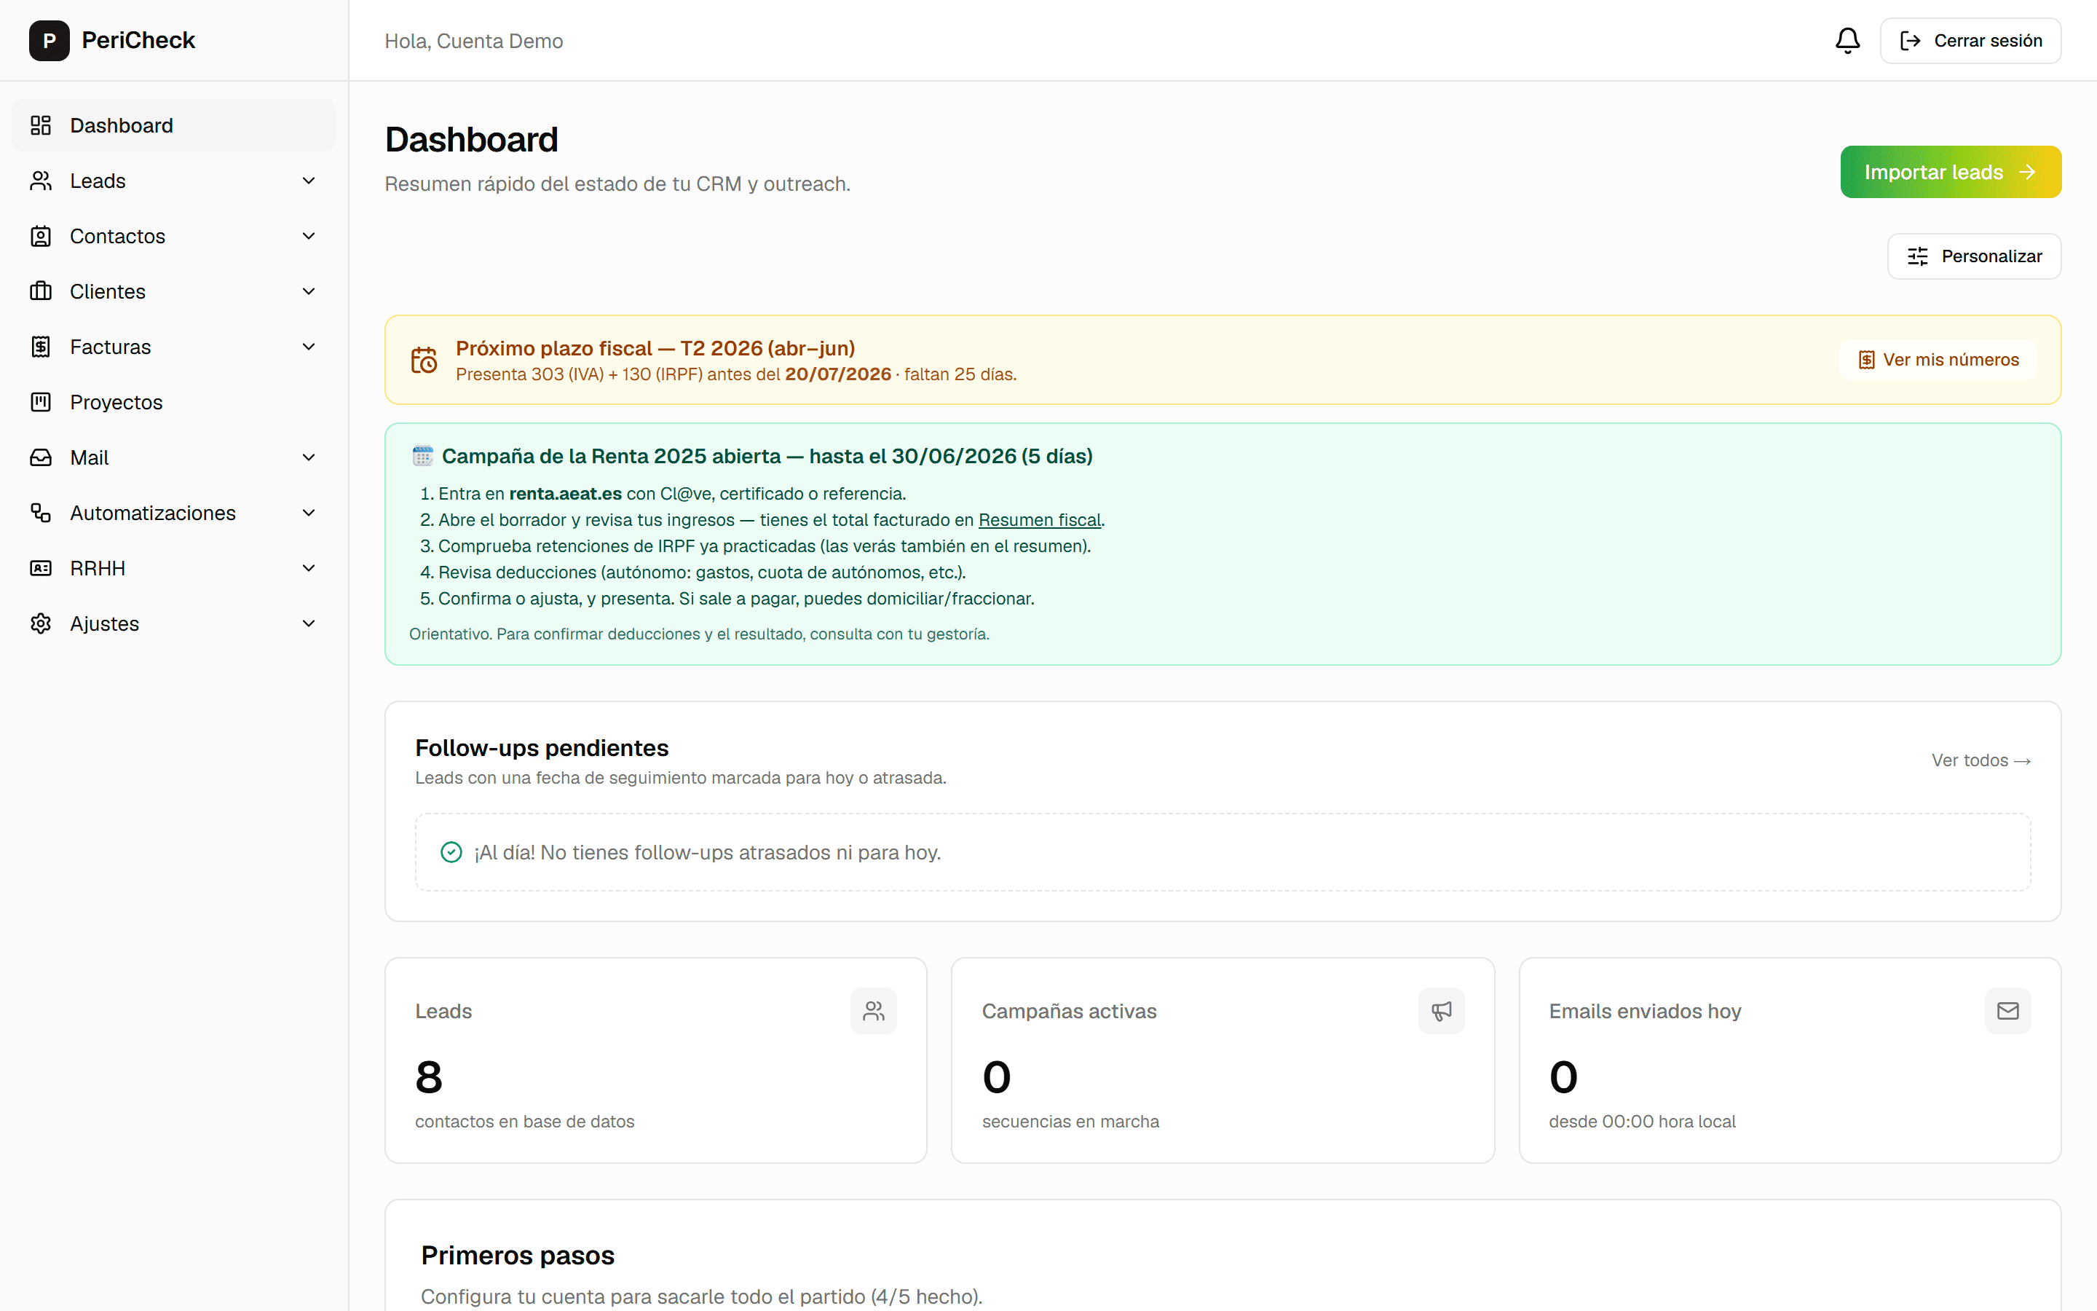Expand the RRHH submenu chevron

[309, 568]
